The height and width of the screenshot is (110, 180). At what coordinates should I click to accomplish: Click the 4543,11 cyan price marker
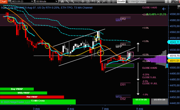point(174,42)
